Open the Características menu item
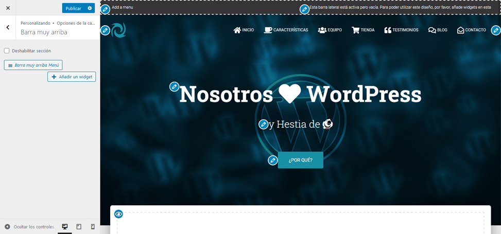 286,30
